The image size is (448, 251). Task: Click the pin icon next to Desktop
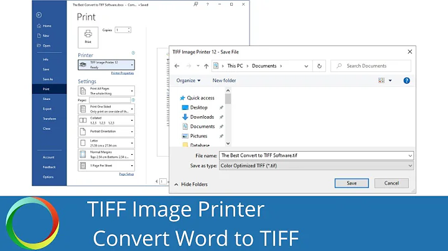(221, 107)
